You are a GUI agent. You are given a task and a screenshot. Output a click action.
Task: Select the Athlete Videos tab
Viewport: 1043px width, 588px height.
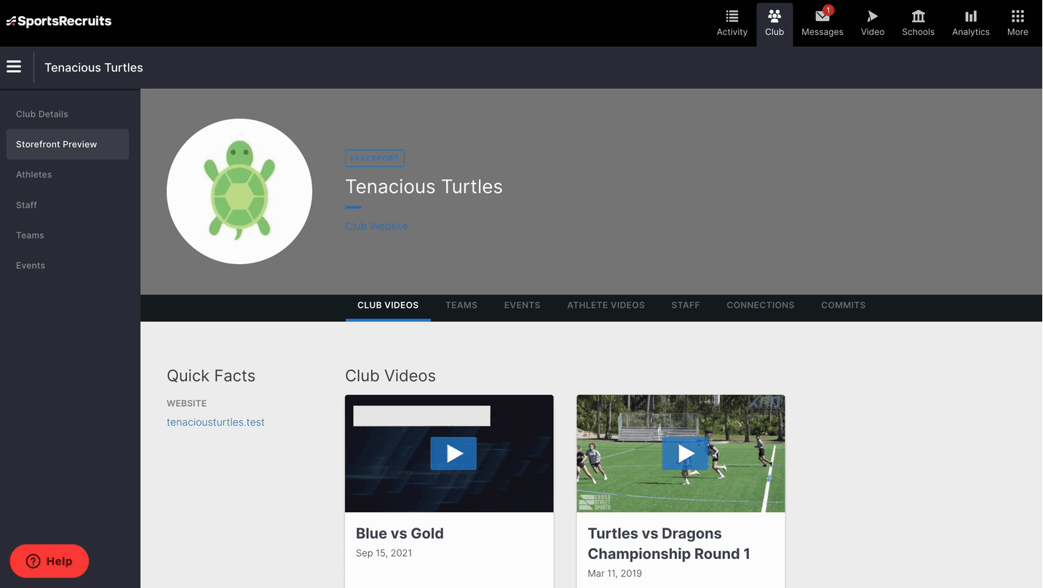[606, 306]
